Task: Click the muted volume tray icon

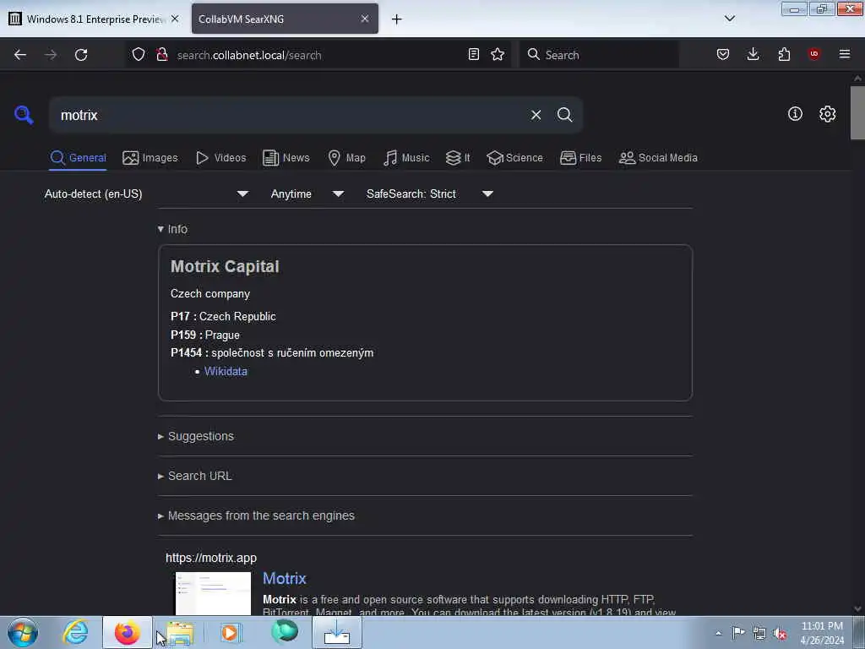Action: (780, 634)
